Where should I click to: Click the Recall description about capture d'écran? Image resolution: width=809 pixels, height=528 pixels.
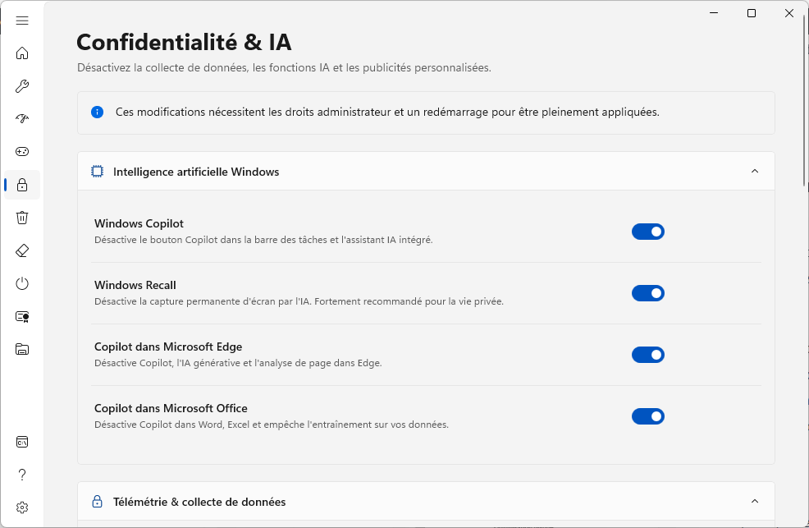299,301
